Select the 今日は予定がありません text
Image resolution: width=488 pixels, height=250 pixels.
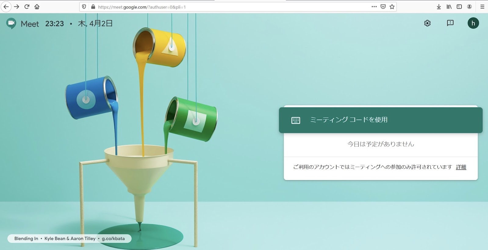tap(381, 144)
